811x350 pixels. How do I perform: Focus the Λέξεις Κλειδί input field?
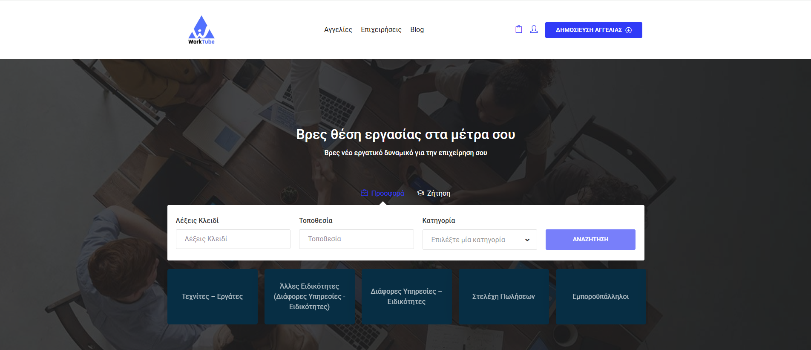233,239
